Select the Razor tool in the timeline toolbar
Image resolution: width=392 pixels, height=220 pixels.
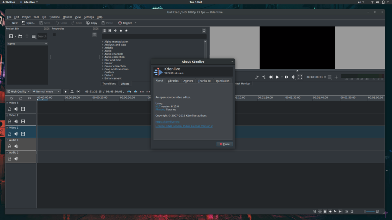72,92
